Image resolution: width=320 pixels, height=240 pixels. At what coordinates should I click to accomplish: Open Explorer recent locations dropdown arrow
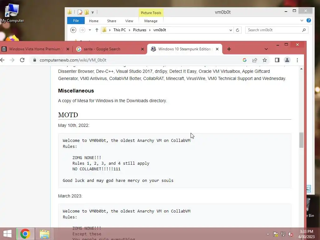click(90, 30)
